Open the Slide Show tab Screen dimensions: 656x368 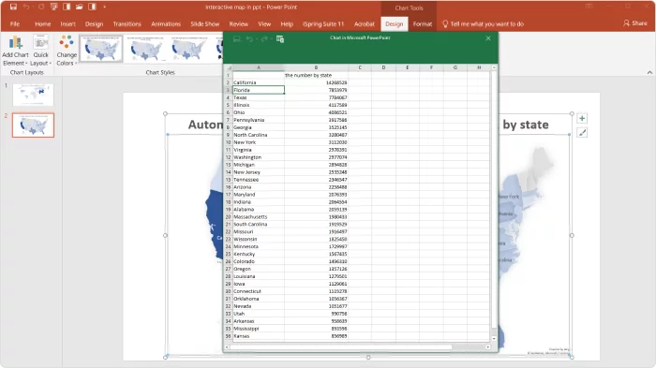[x=205, y=23]
